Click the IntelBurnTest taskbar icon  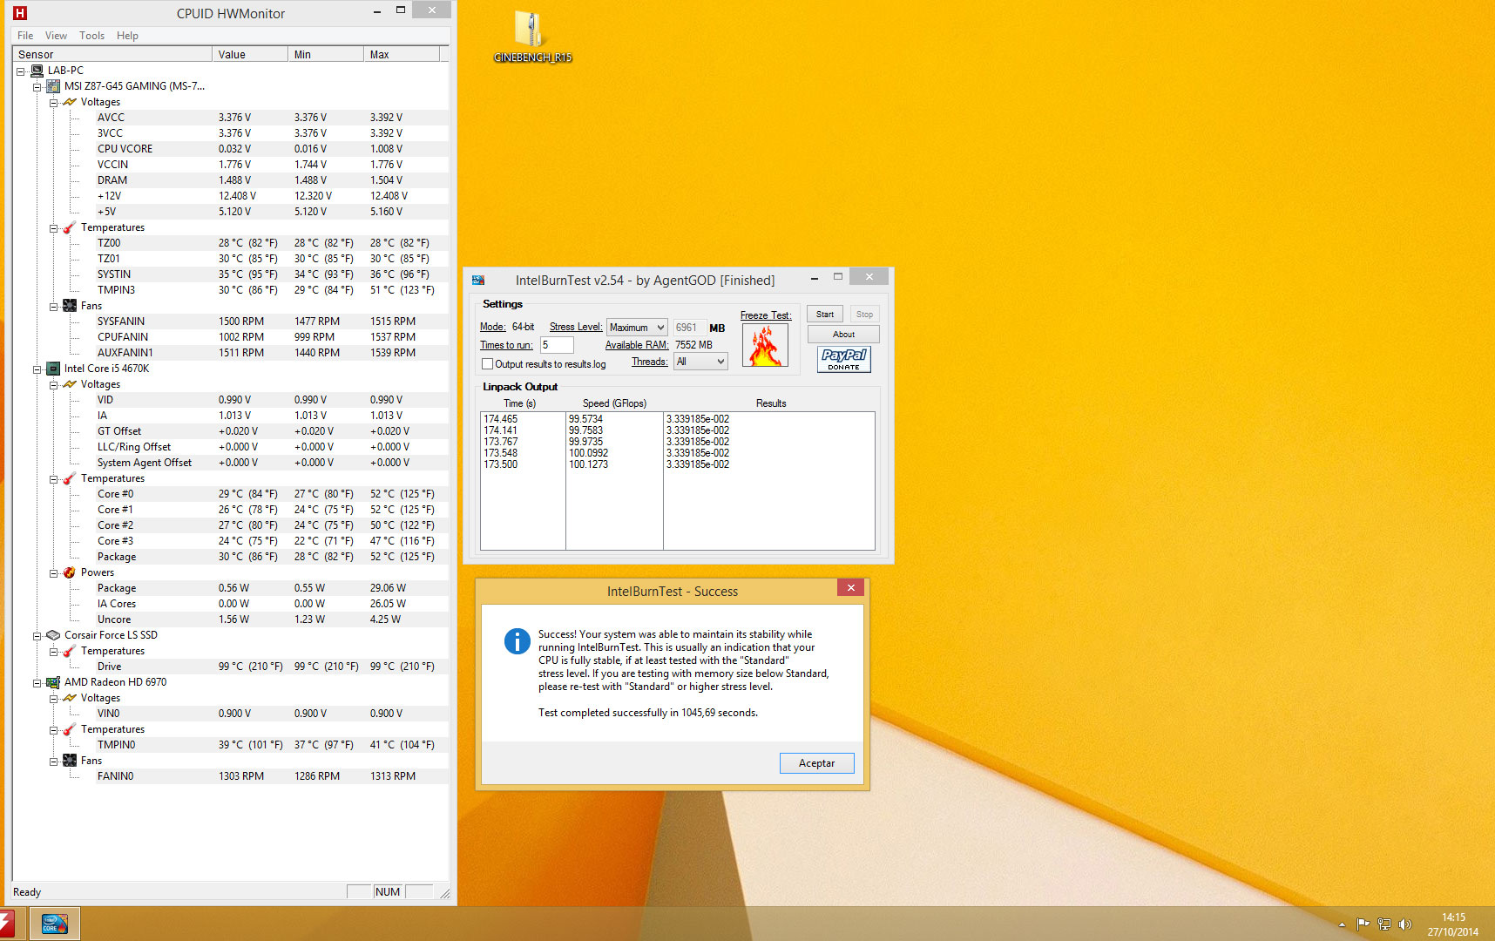(55, 924)
